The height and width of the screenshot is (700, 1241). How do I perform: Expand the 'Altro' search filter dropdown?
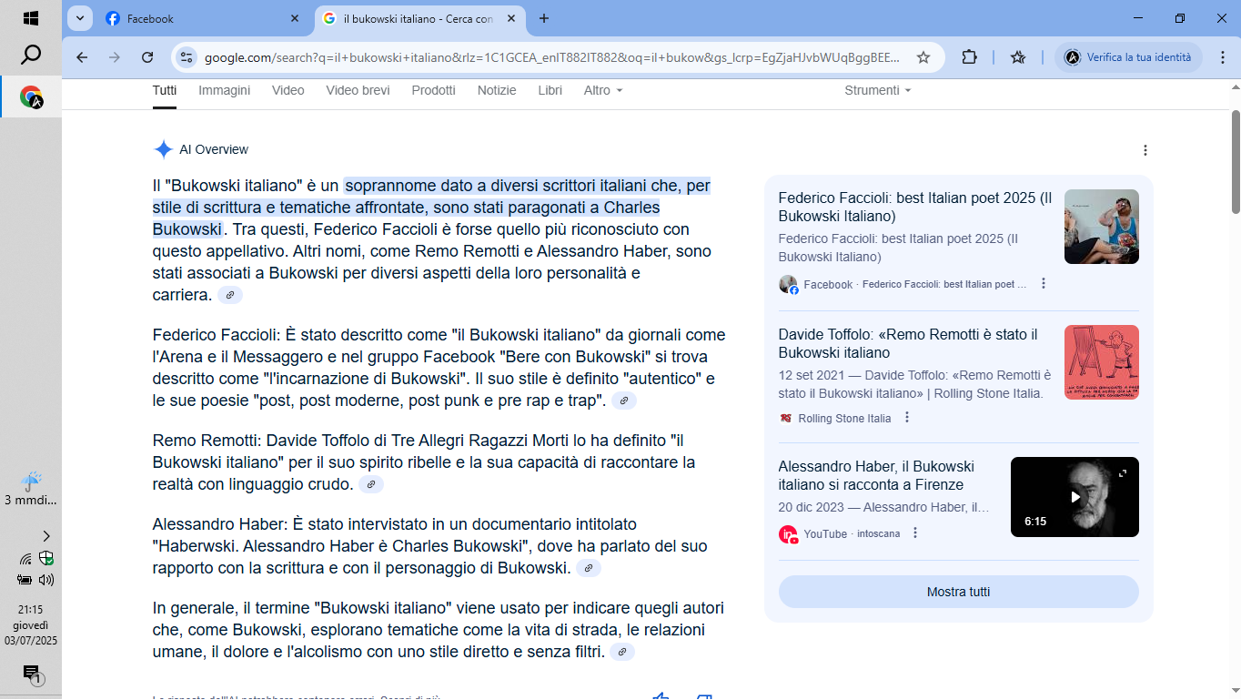[x=603, y=90]
